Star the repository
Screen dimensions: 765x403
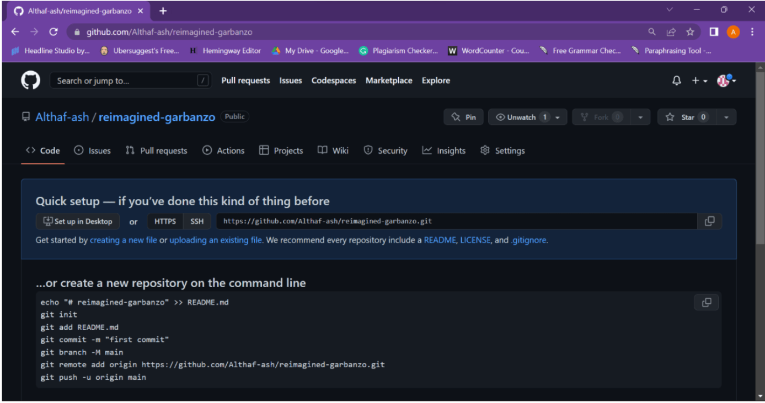tap(687, 117)
